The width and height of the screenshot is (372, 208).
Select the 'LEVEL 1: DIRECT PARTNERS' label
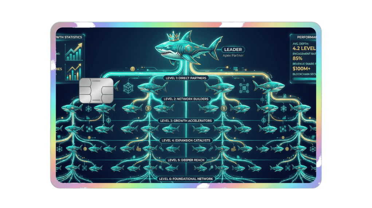pyautogui.click(x=186, y=78)
